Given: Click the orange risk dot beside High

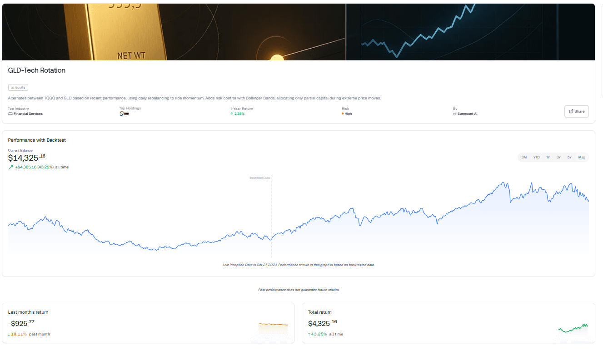Looking at the screenshot, I should tap(343, 114).
